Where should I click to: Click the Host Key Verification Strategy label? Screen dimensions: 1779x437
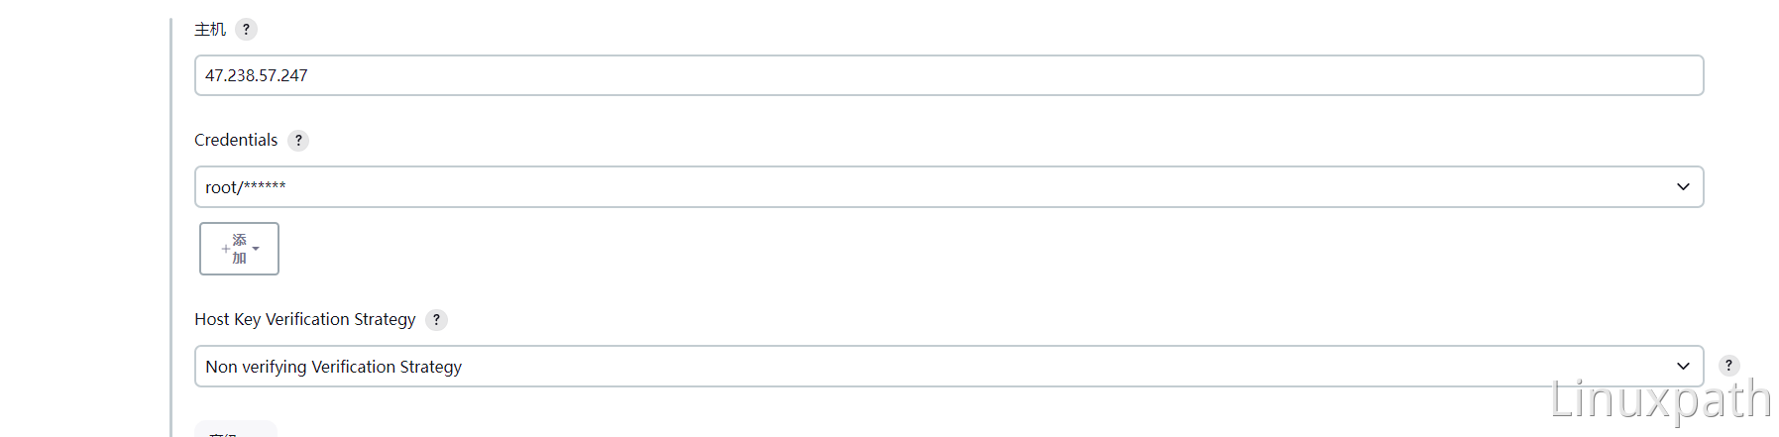(305, 319)
